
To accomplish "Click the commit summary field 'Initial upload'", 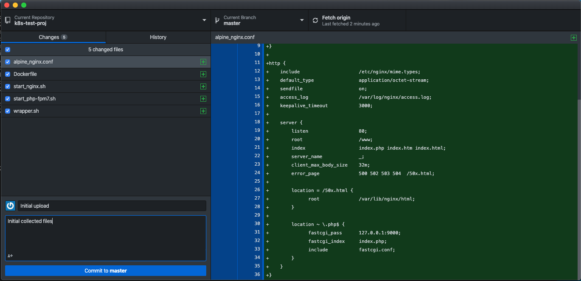I will point(112,206).
